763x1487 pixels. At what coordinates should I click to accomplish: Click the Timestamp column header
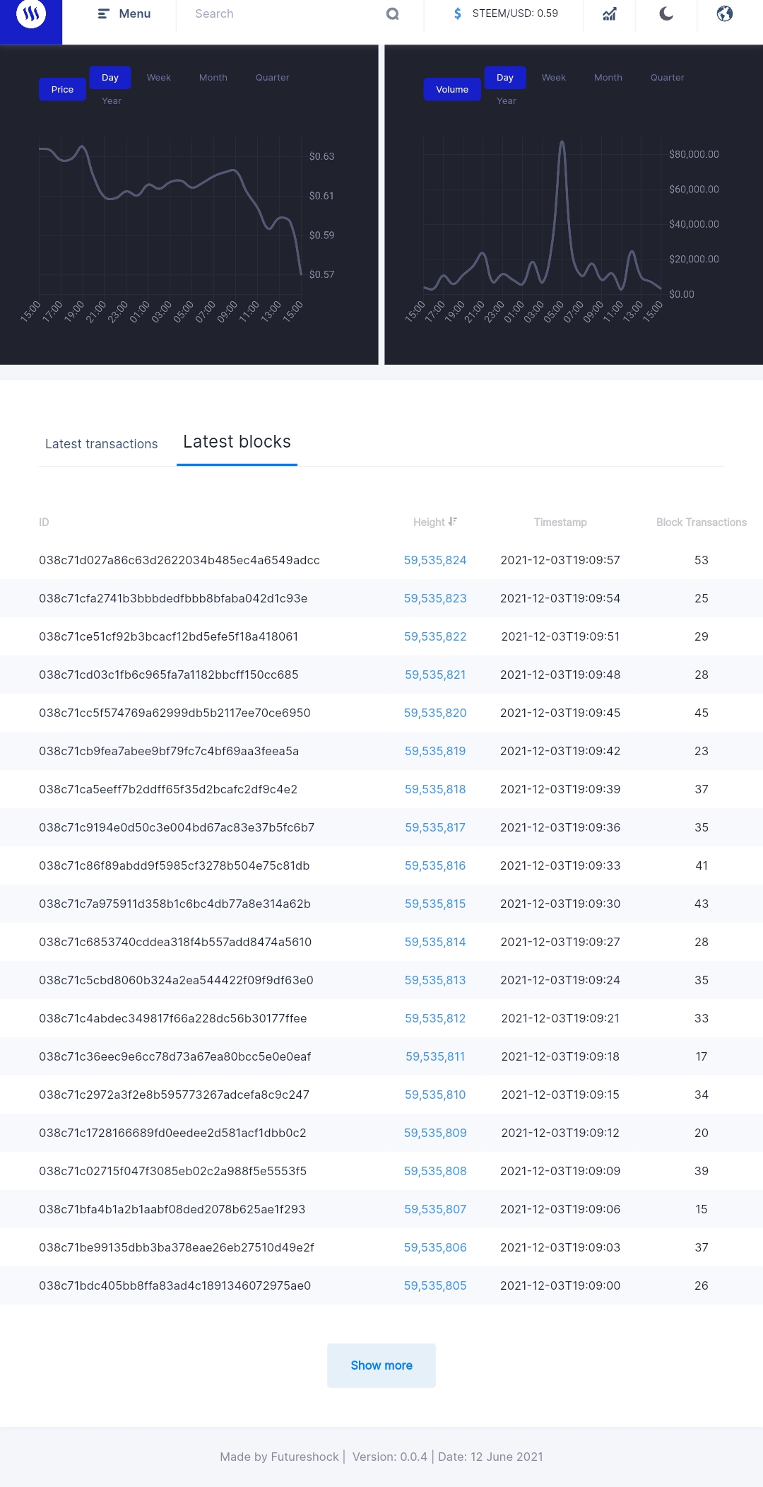tap(560, 522)
